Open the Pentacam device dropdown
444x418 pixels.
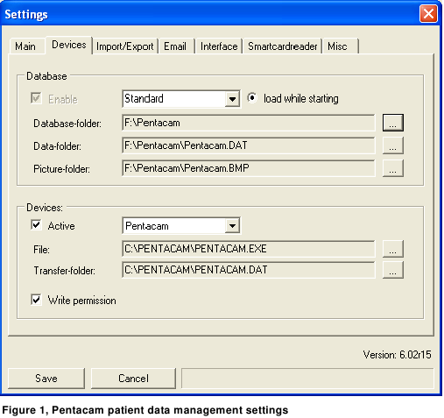coord(232,226)
